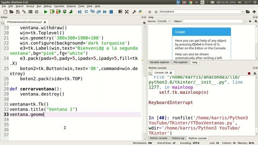Expand the working directory path dropdown
The image size is (258, 145).
243,12
